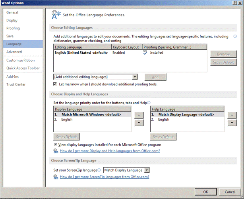Move display language up with arrow button
Image resolution: width=244 pixels, height=199 pixels.
point(138,115)
